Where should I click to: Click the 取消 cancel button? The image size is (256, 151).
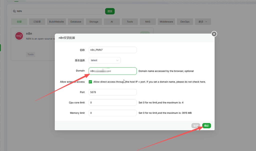coord(196,126)
